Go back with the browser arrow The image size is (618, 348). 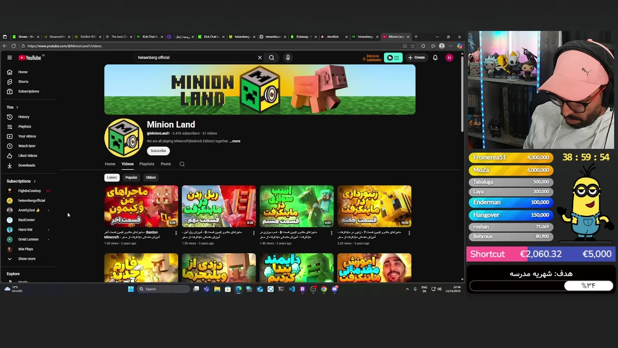pyautogui.click(x=4, y=46)
